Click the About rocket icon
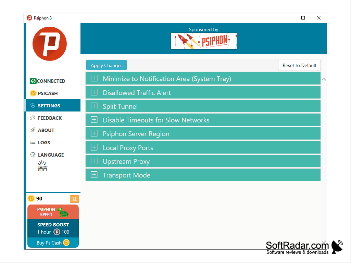 click(33, 130)
